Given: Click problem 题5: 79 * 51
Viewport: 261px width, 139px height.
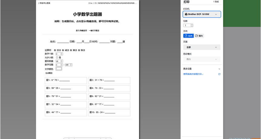Looking at the screenshot, I should pyautogui.click(x=66, y=97).
